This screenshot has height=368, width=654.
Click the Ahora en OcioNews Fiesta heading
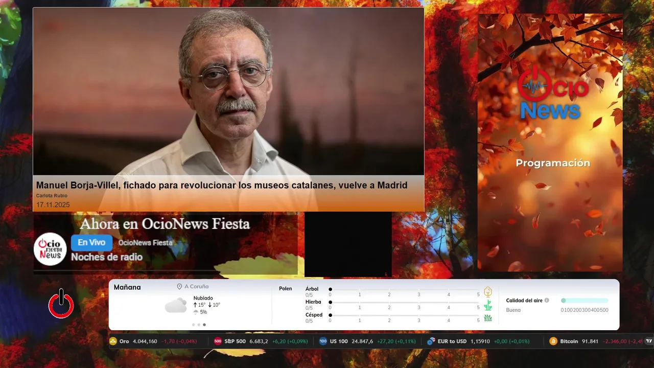click(165, 224)
